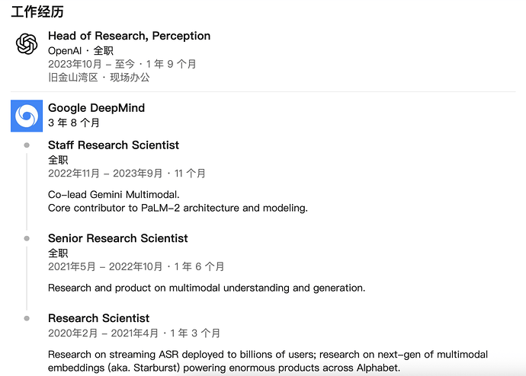526x376 pixels.
Task: Click the 2023年10月 – 至今 date range
Action: [x=91, y=64]
